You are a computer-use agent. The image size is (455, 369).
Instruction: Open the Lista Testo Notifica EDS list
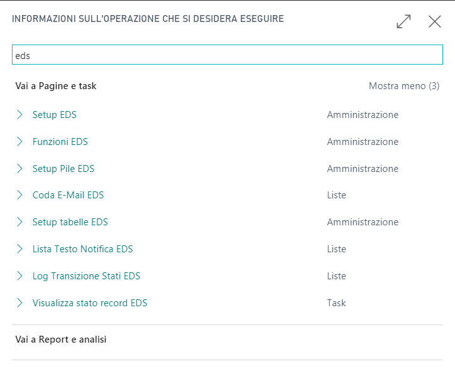(83, 249)
